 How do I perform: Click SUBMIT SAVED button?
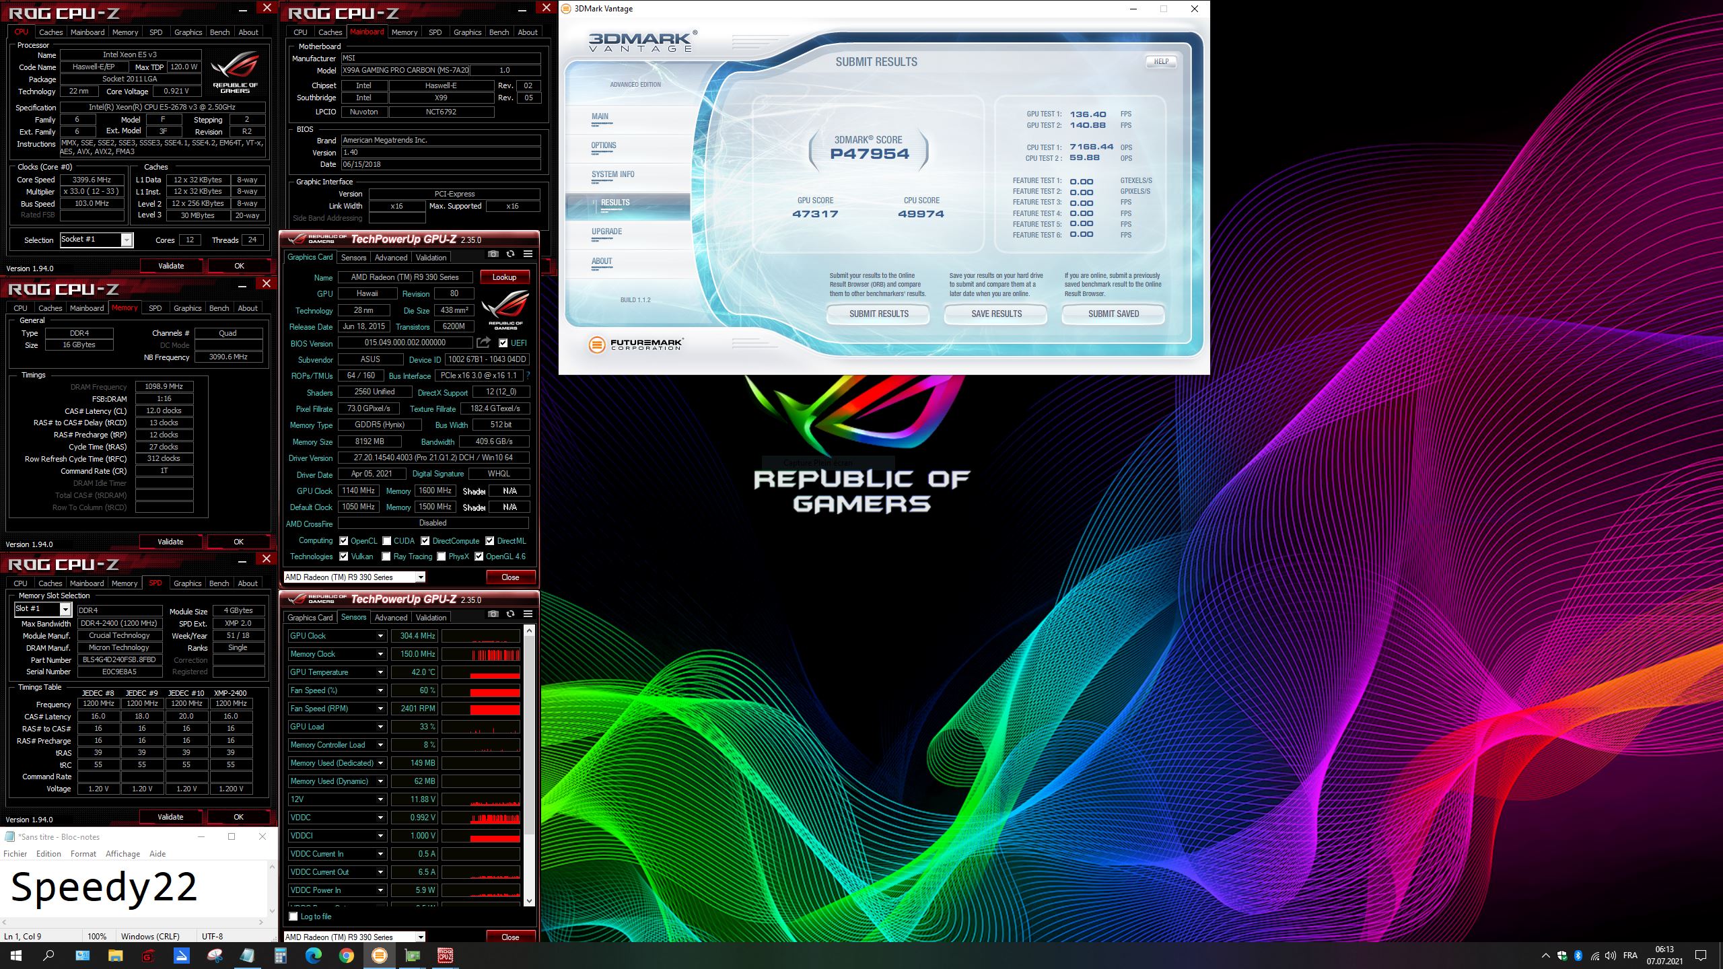click(x=1113, y=314)
